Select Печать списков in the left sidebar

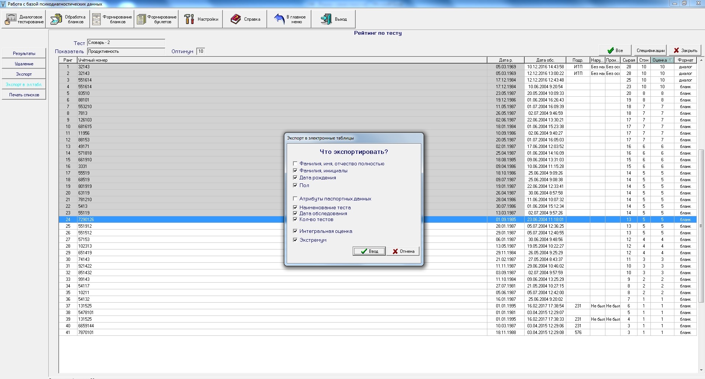[x=24, y=95]
